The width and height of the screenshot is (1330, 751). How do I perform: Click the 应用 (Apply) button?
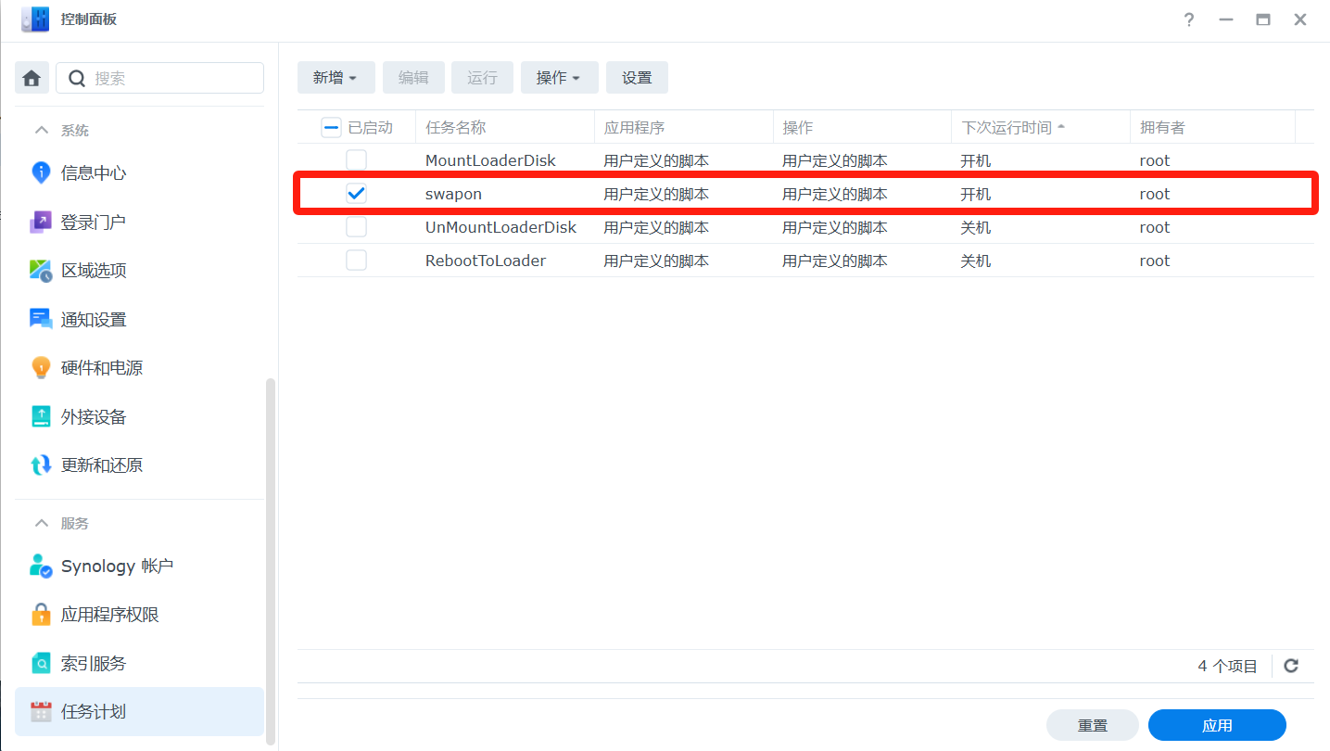click(x=1216, y=725)
